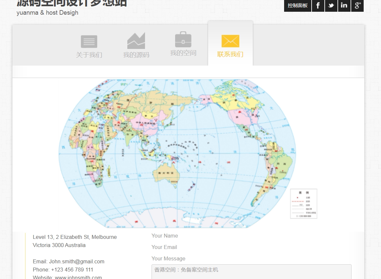Click the 我的空间 briefcase icon
Image resolution: width=381 pixels, height=279 pixels.
[183, 39]
